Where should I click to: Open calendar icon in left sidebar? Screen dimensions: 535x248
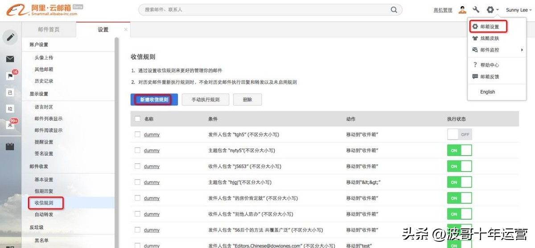click(x=10, y=146)
